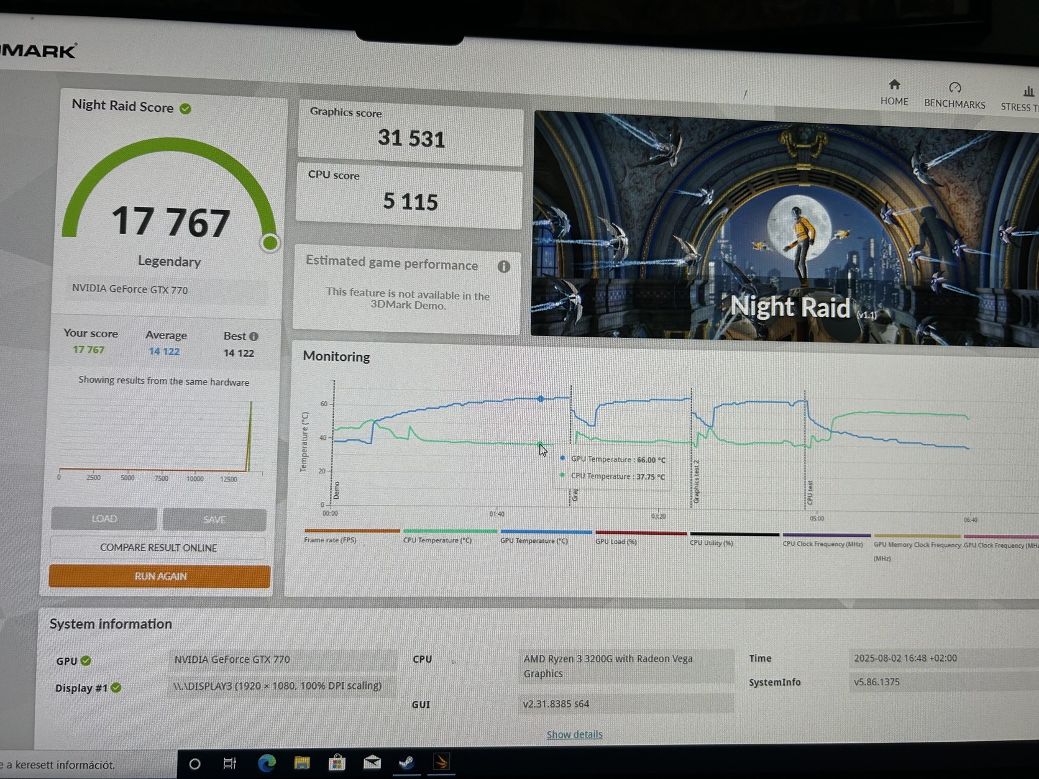Open Task View on the taskbar
Screen dimensions: 1039x779
[230, 763]
